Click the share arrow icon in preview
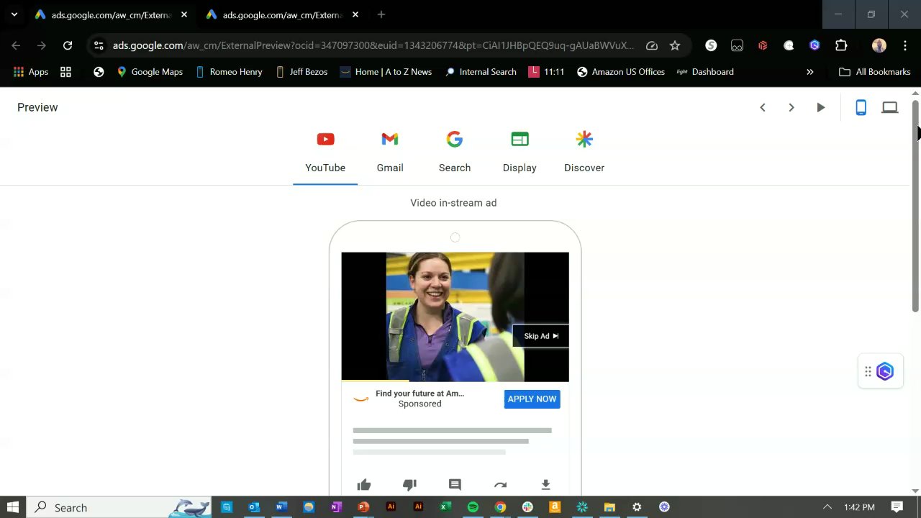Image resolution: width=921 pixels, height=518 pixels. [500, 485]
